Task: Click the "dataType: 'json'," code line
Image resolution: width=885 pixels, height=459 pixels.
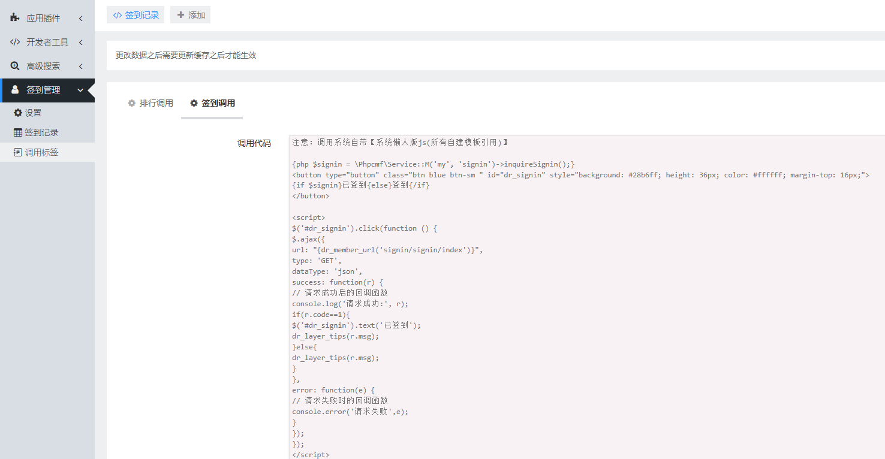Action: 327,271
